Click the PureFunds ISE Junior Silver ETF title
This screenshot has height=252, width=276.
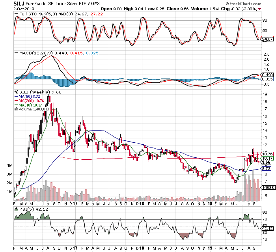(x=56, y=4)
